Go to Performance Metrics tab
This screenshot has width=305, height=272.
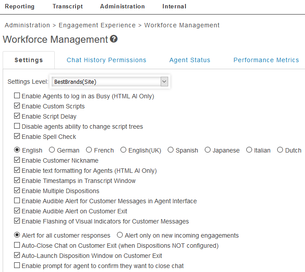(266, 60)
